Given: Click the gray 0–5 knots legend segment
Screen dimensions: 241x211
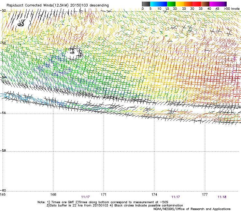Looking at the screenshot, I should tap(146, 4).
